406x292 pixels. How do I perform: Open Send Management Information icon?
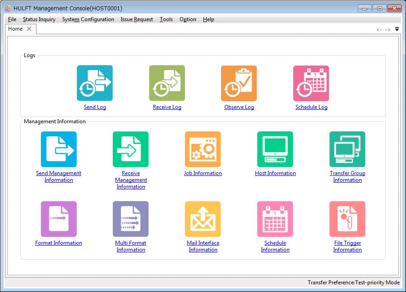click(x=59, y=149)
